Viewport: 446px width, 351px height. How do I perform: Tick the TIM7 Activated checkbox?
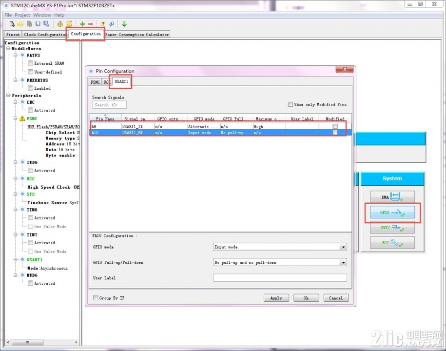click(x=30, y=243)
